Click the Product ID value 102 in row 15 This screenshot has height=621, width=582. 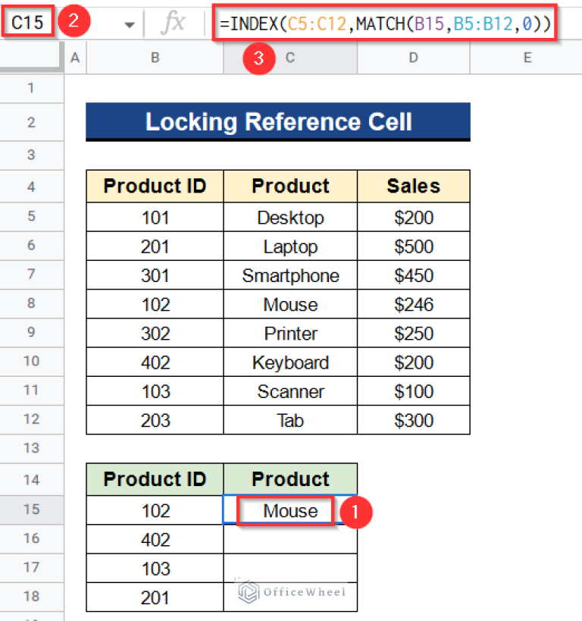155,510
